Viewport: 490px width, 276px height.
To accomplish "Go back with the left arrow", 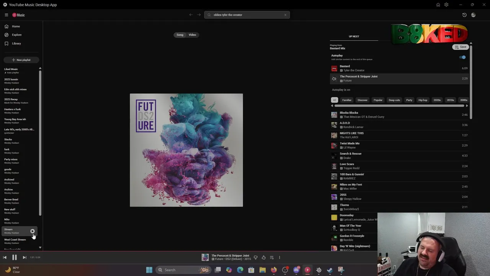I will [x=191, y=15].
